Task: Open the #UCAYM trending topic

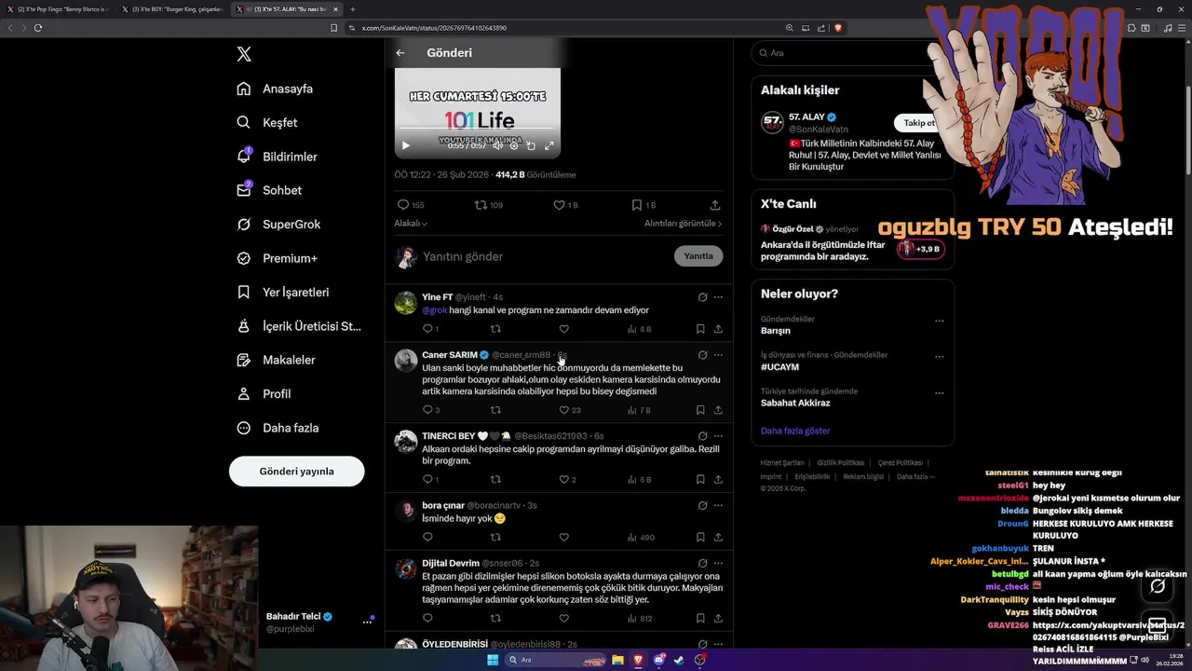Action: coord(779,367)
